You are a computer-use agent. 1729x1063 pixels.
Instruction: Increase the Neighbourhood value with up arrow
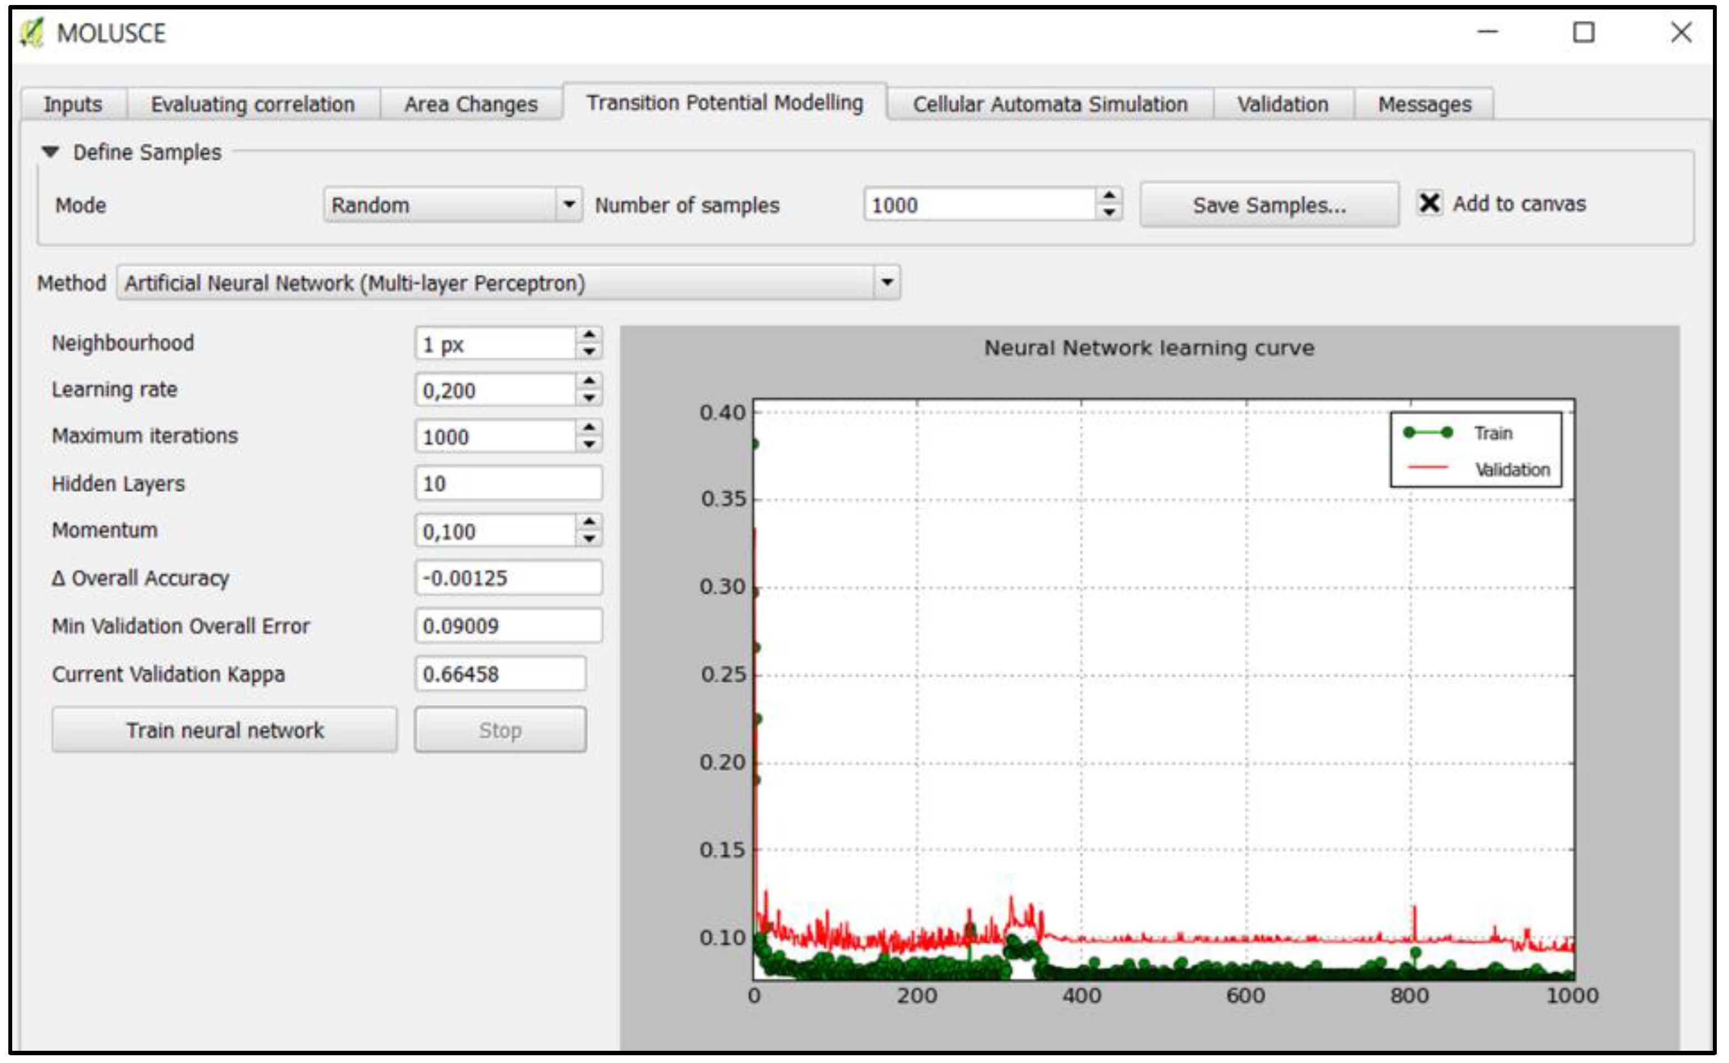click(x=589, y=335)
